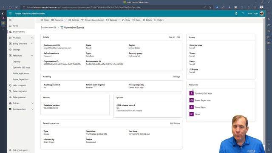The height and width of the screenshot is (153, 272).
Task: Click Convert to production
Action: click(x=93, y=20)
